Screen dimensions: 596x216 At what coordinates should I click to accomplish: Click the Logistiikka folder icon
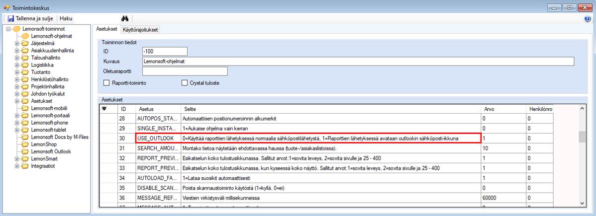click(x=25, y=65)
